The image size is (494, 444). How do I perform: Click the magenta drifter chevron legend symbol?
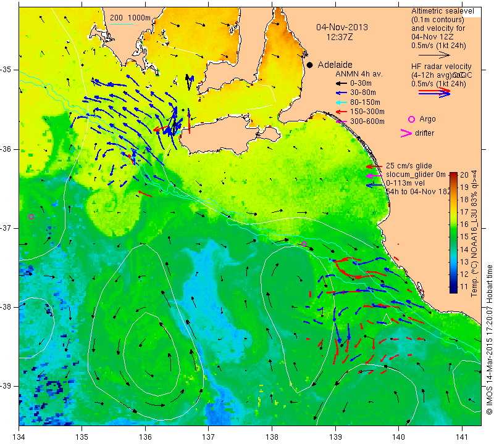pos(406,133)
